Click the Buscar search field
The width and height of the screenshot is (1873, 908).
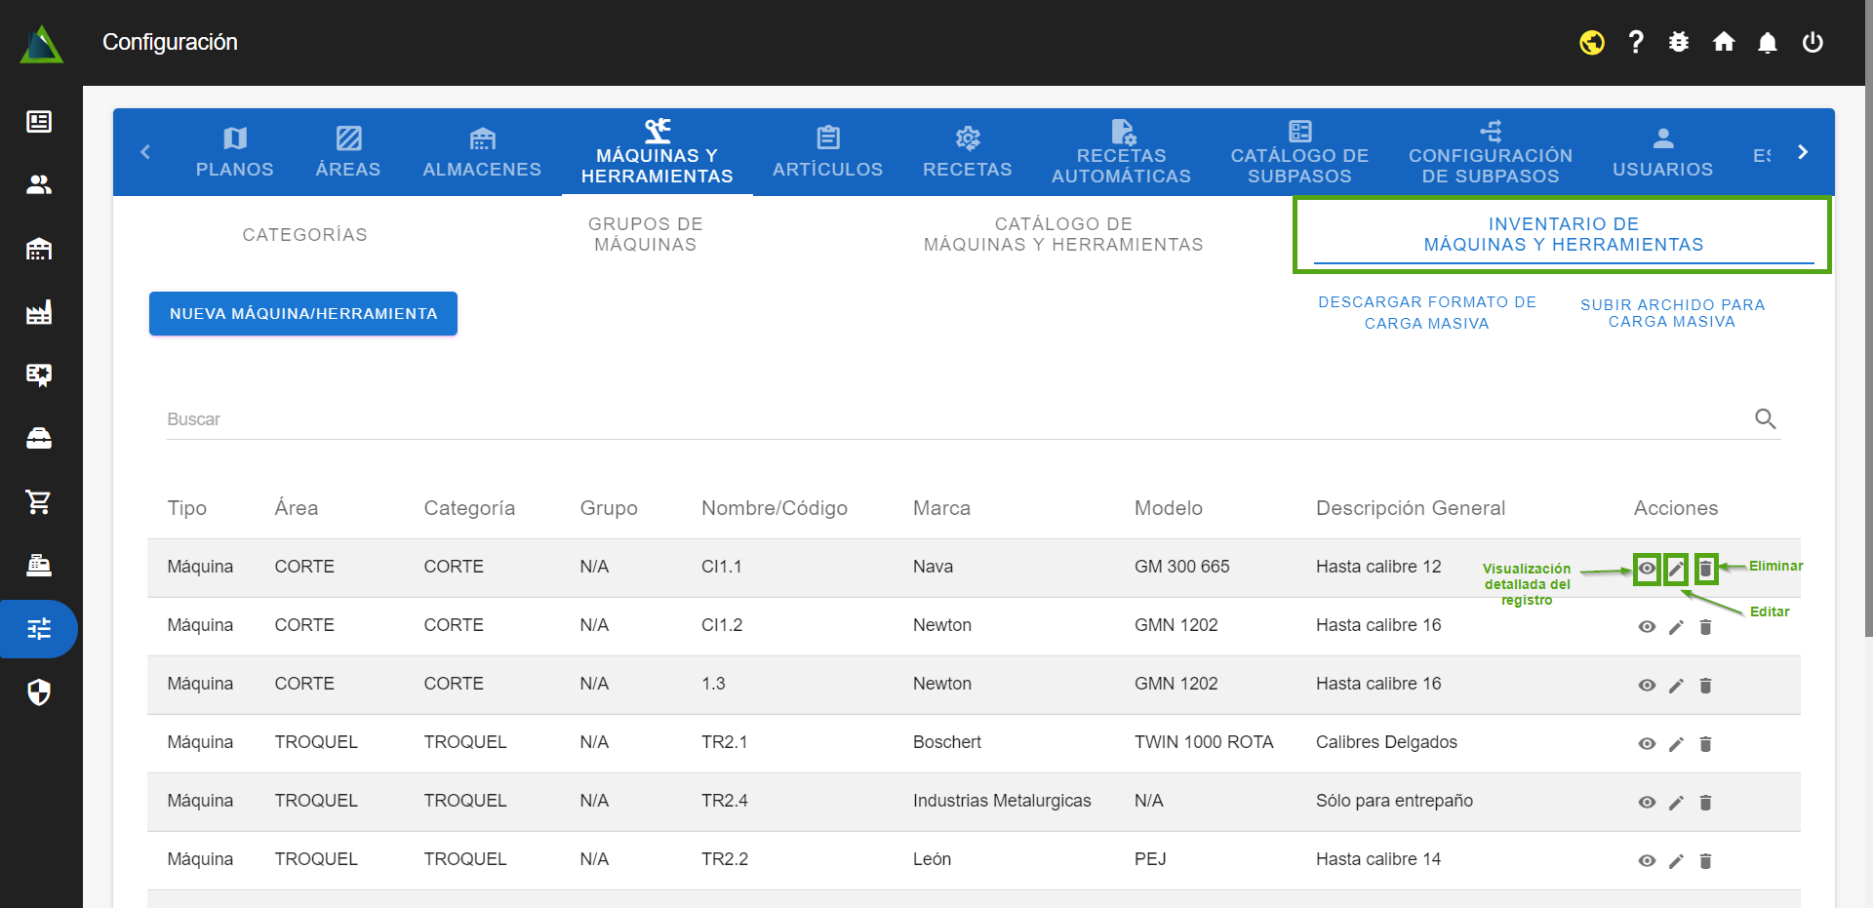pos(956,419)
